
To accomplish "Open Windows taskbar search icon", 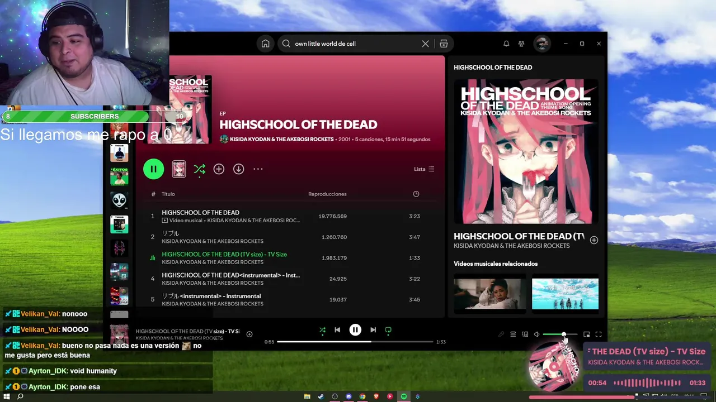I will tap(20, 396).
